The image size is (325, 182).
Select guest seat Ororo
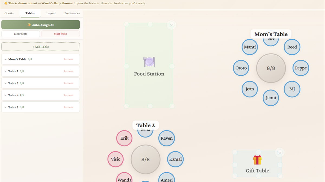point(241,68)
